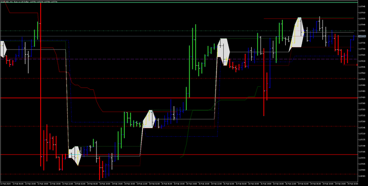Click the white session shape near 15 Feb 02:00
The width and height of the screenshot is (368, 186).
click(x=149, y=119)
